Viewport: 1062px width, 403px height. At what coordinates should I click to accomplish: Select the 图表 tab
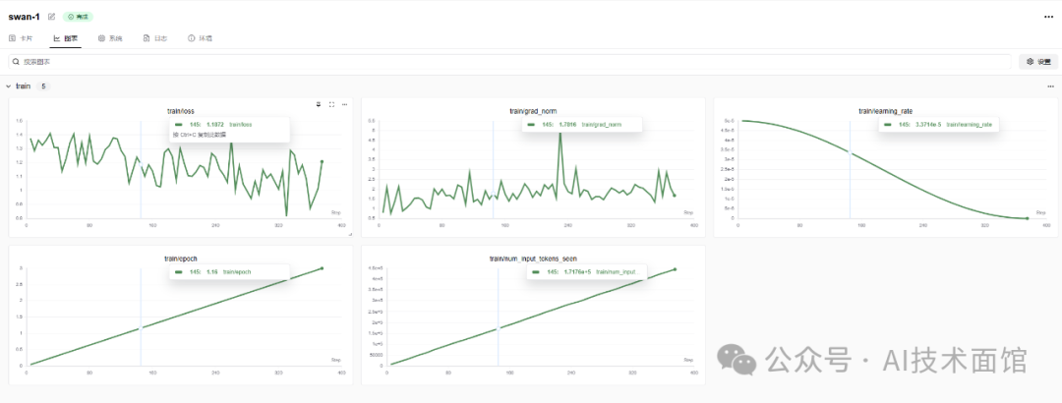click(x=66, y=38)
